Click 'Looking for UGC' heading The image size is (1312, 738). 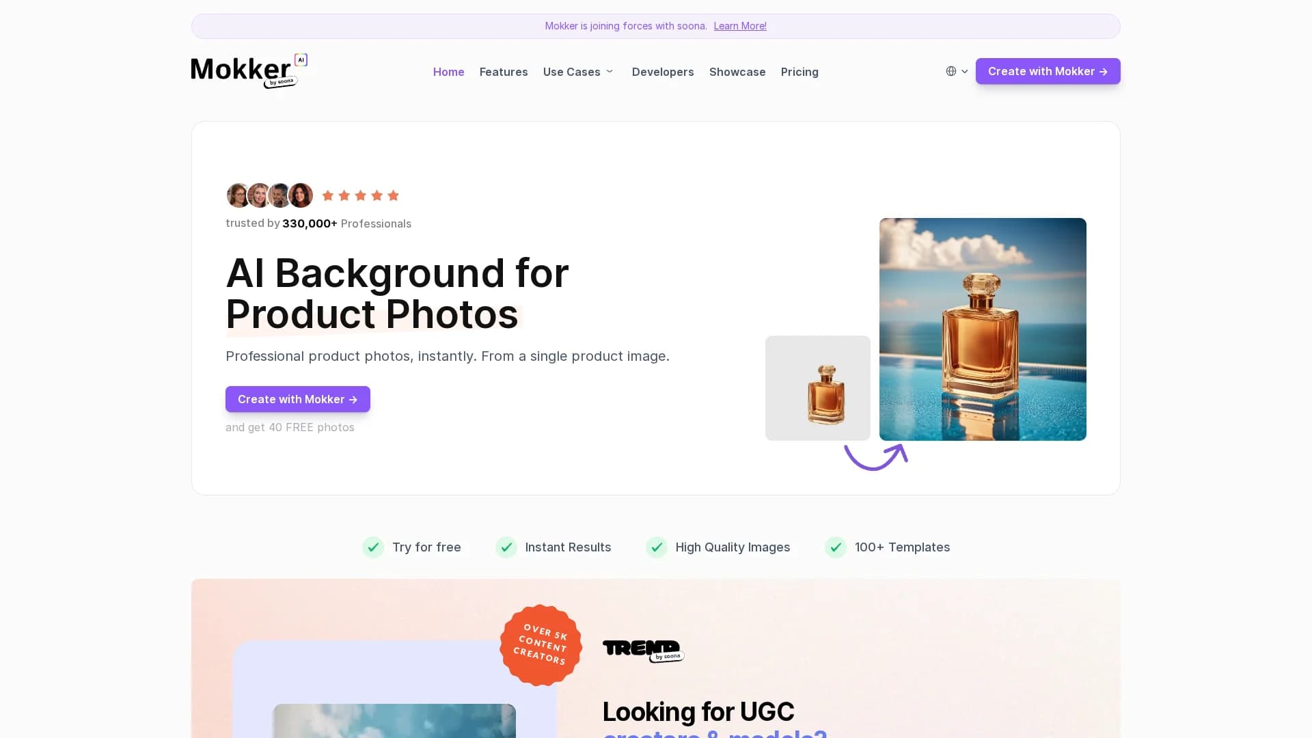pyautogui.click(x=698, y=711)
